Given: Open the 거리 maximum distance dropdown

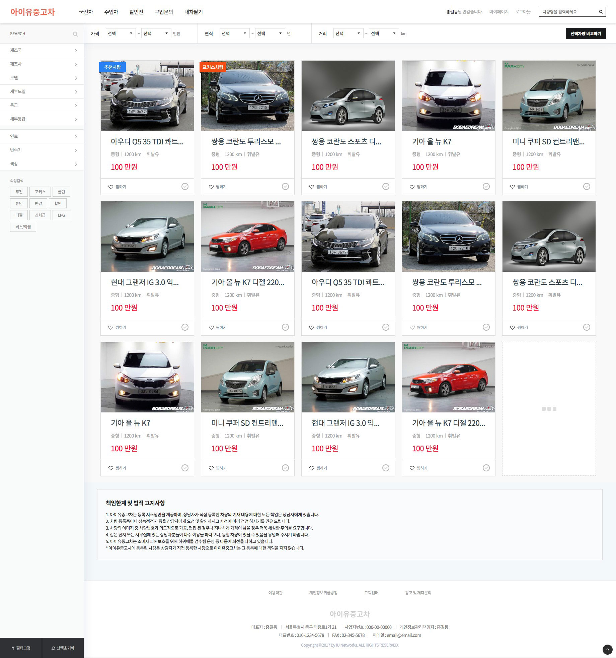Looking at the screenshot, I should [384, 34].
